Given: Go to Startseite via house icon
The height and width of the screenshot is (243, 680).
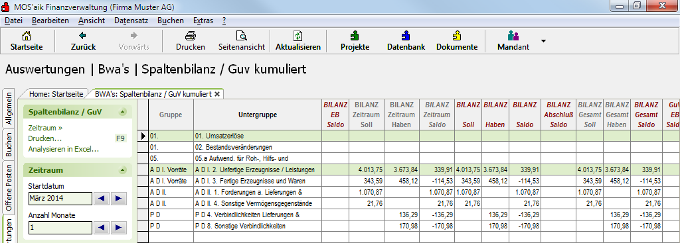Looking at the screenshot, I should [x=27, y=36].
